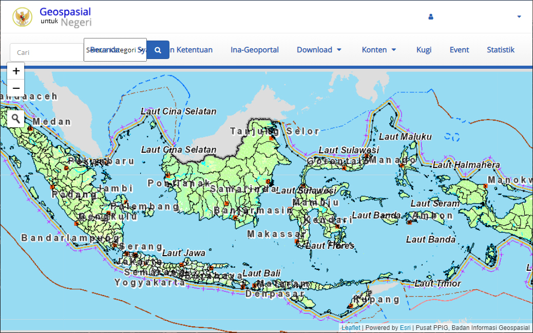Click the Bandarlampung map label
Screen dimensions: 533x333
coord(71,238)
